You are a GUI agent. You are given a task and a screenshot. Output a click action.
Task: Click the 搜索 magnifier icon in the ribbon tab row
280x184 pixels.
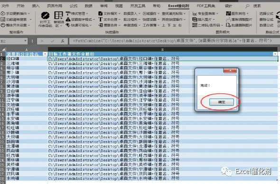coord(247,6)
